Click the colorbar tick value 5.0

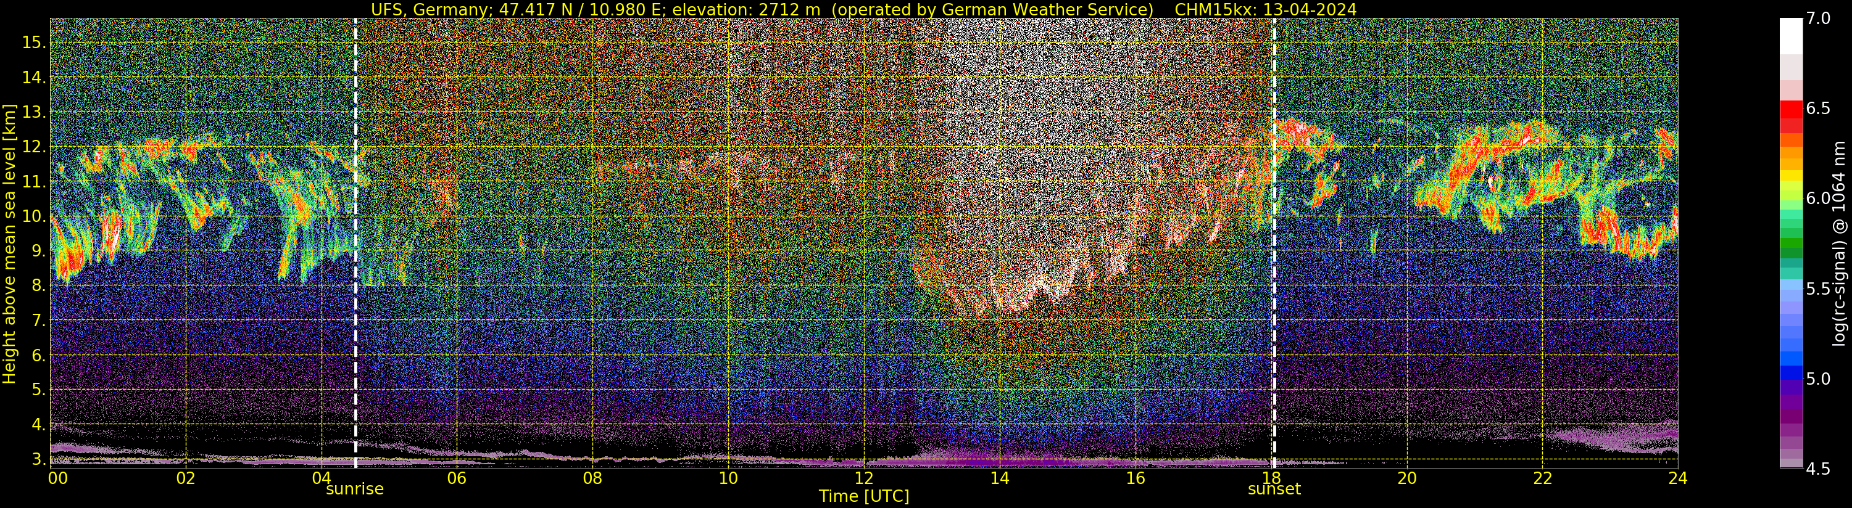click(x=1819, y=379)
